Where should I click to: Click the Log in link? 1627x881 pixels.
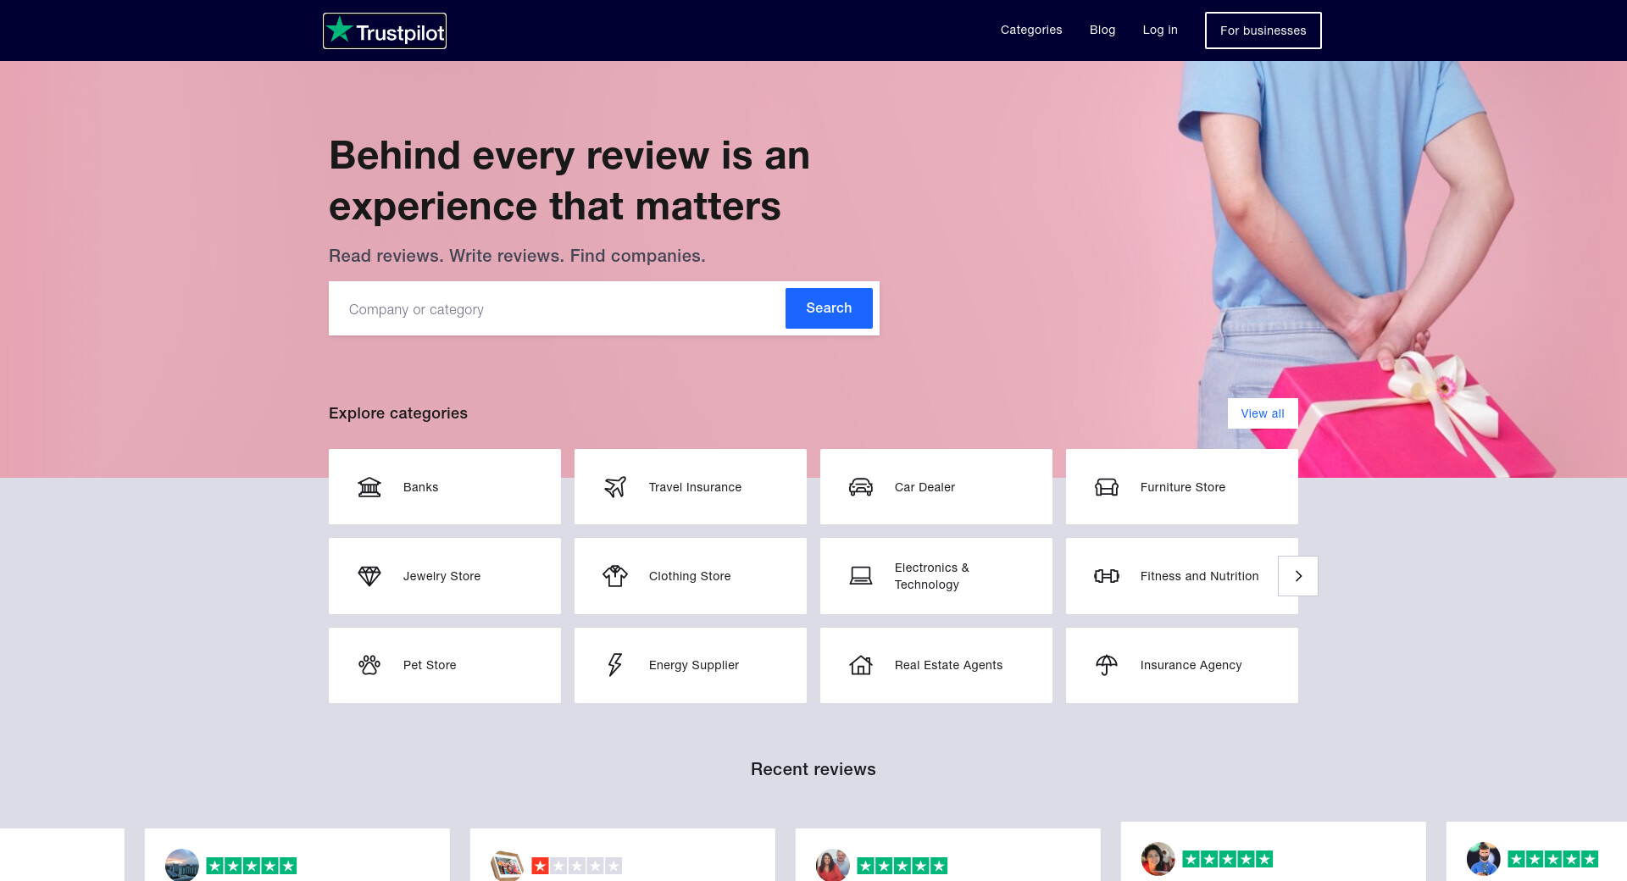point(1160,30)
